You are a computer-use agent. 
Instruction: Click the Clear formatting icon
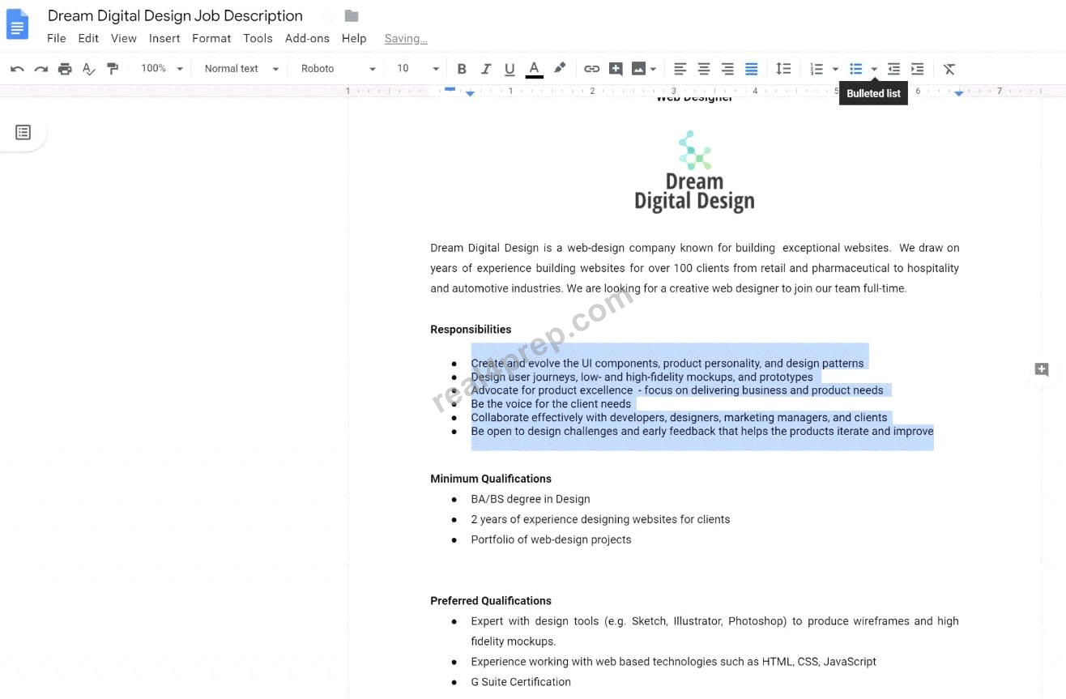pyautogui.click(x=949, y=69)
